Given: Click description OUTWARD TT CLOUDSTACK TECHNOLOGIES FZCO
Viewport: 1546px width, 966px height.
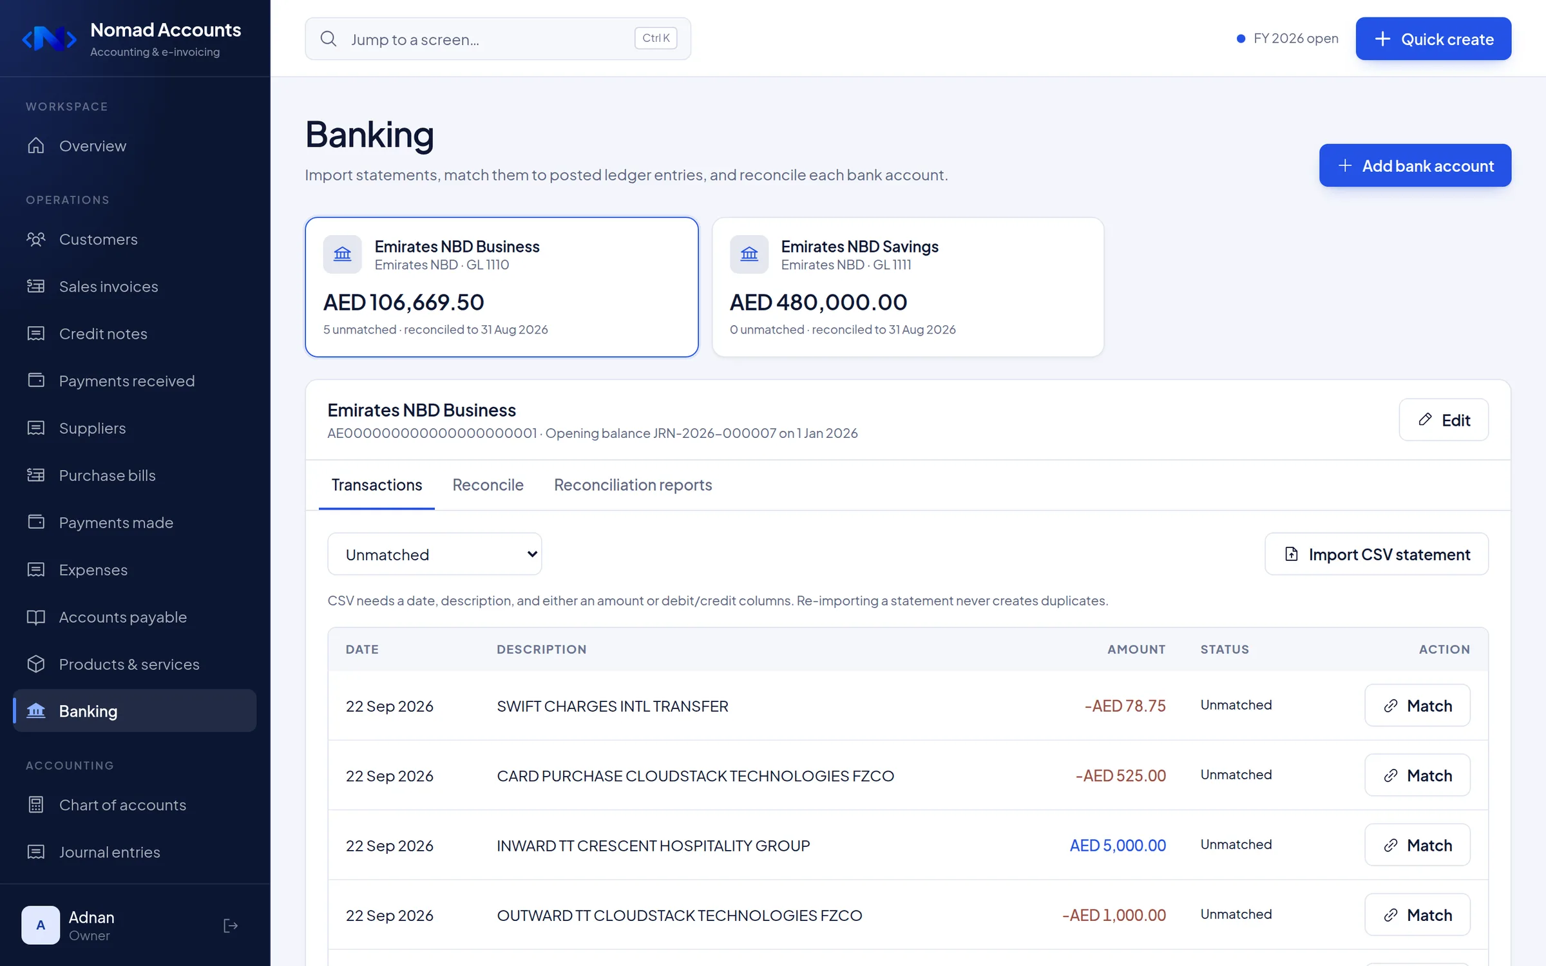Looking at the screenshot, I should click(x=680, y=915).
